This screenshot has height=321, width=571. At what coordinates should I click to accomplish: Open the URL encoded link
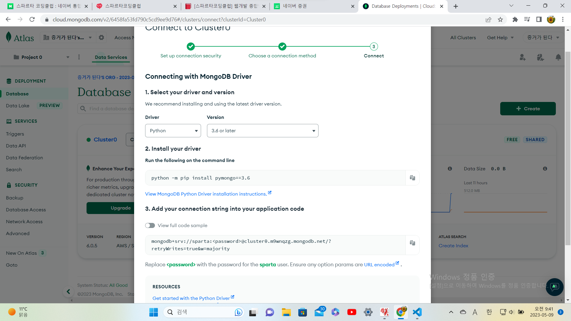coord(382,265)
